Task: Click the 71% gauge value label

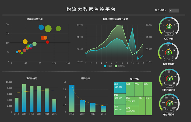Action: click(169, 110)
